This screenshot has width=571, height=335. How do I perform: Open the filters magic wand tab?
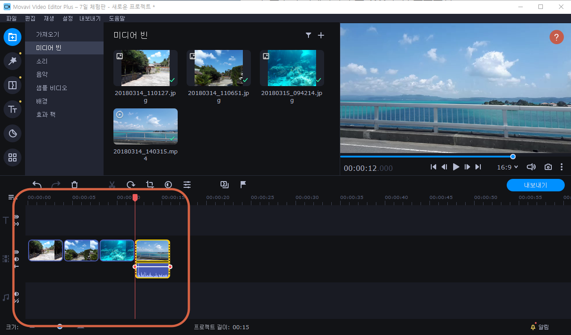point(13,61)
